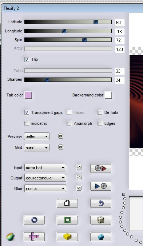Disable Transparent gaps checkbox
Viewport: 143px width, 246px height.
[27, 112]
